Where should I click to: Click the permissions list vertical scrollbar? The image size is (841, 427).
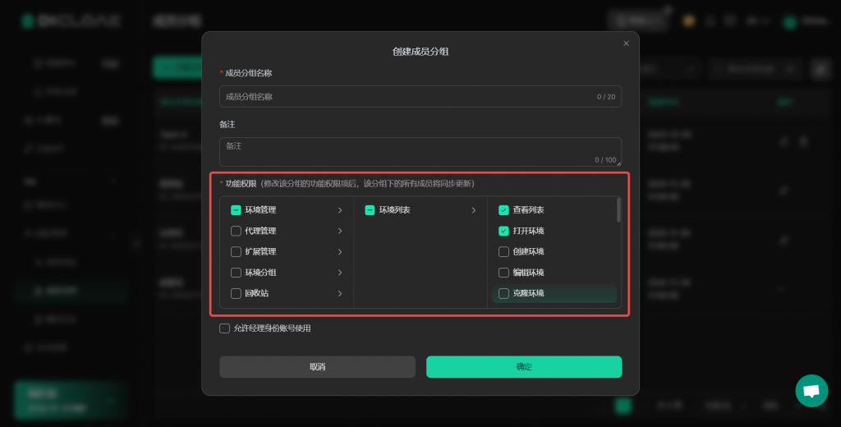point(618,210)
